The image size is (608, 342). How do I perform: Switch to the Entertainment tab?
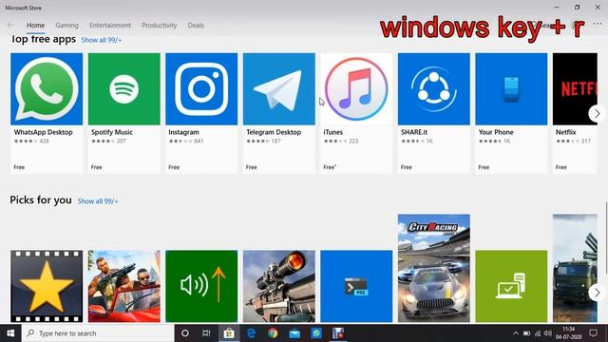110,26
